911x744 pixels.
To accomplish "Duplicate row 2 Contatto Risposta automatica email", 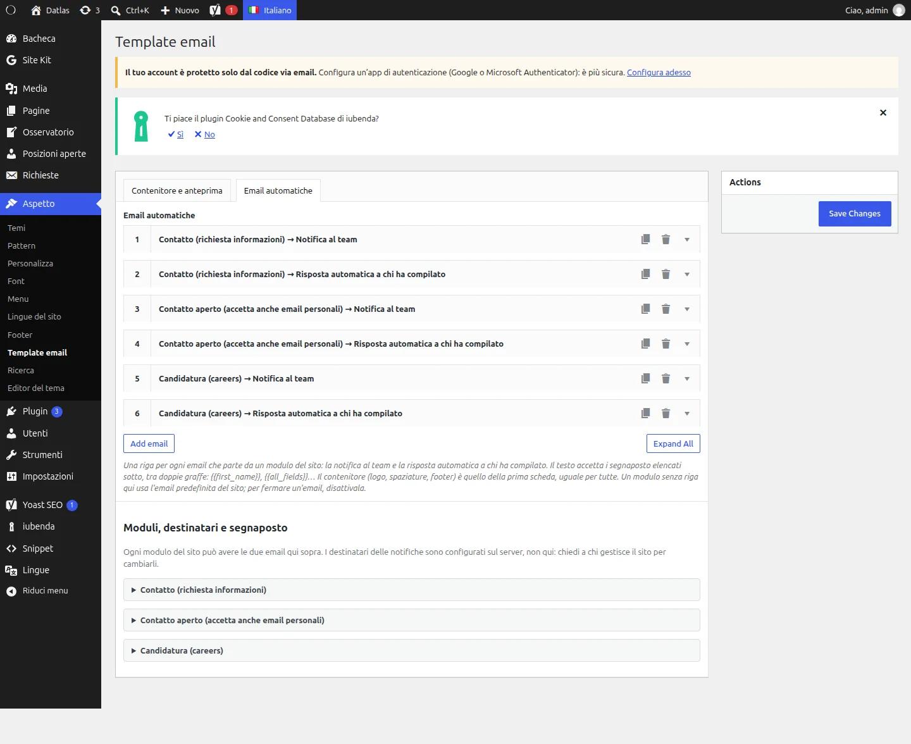I will 645,274.
